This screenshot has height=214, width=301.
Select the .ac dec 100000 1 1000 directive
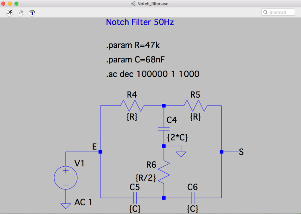tap(152, 74)
